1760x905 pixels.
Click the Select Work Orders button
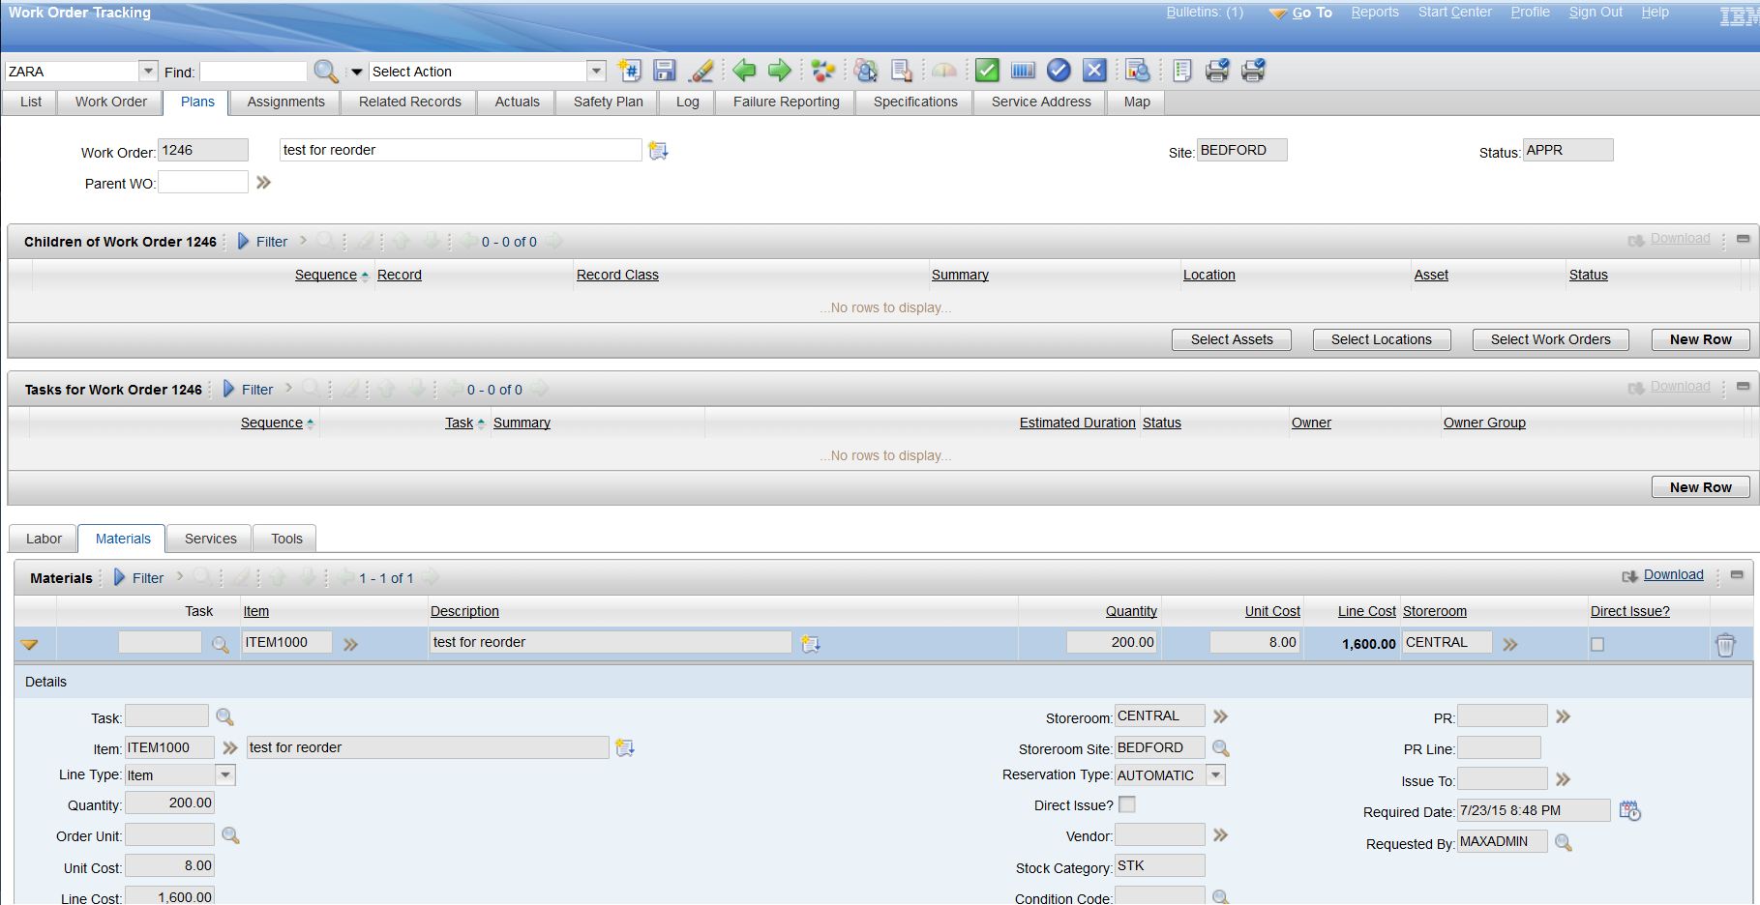coord(1550,339)
